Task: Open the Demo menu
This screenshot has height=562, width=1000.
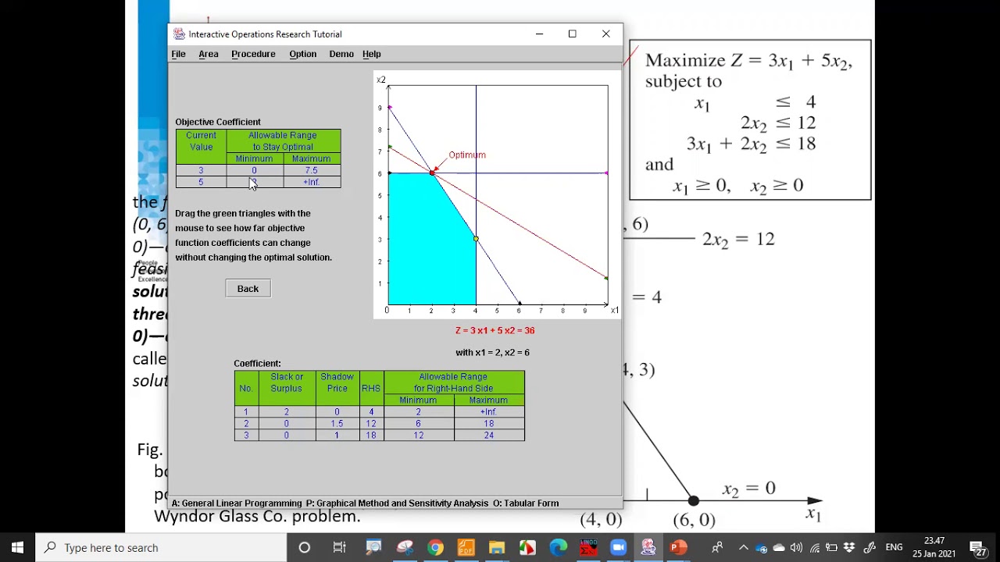Action: pos(341,54)
